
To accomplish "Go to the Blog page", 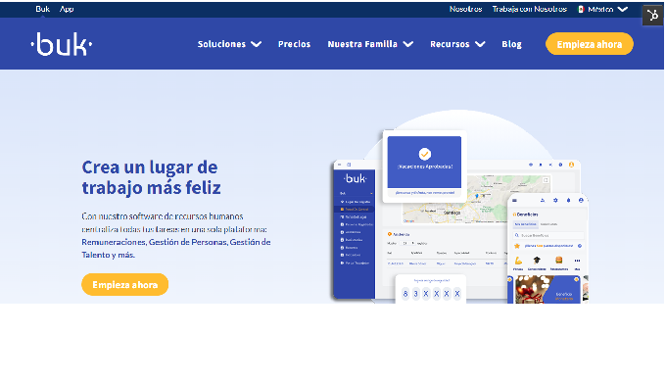I will (x=511, y=44).
